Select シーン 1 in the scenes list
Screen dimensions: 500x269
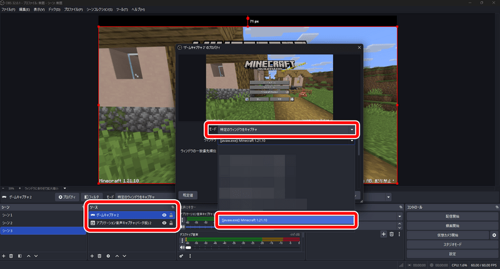point(43,215)
